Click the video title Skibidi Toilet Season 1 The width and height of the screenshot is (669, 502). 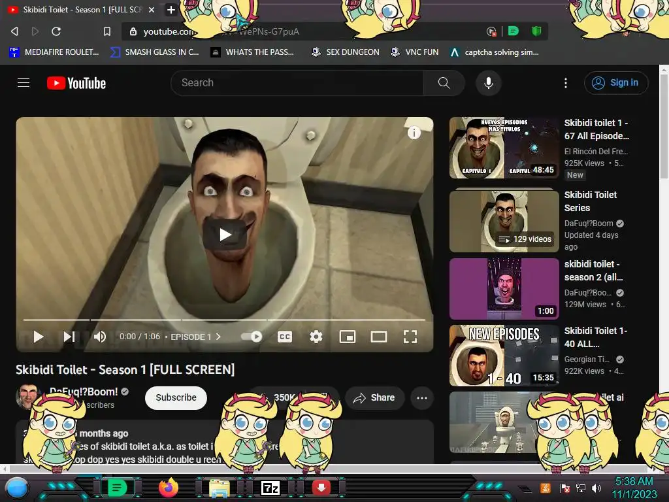pyautogui.click(x=125, y=370)
